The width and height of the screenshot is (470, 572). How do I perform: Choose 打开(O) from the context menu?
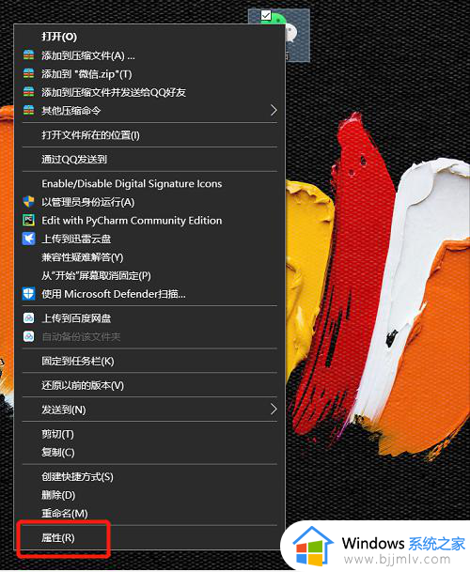click(149, 37)
